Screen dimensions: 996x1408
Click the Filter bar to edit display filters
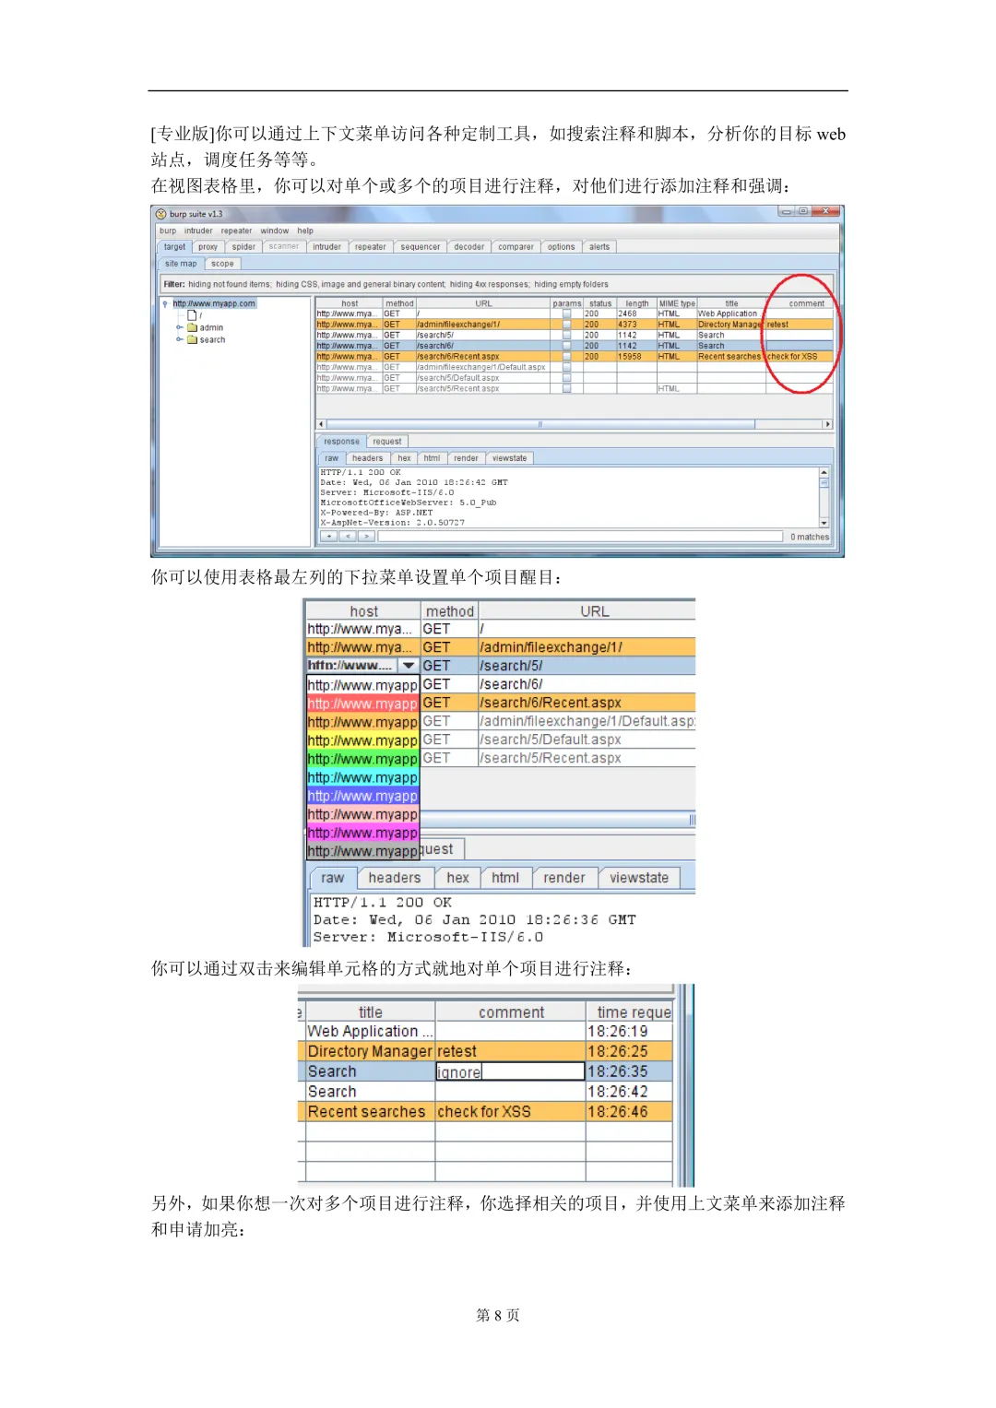tap(497, 284)
